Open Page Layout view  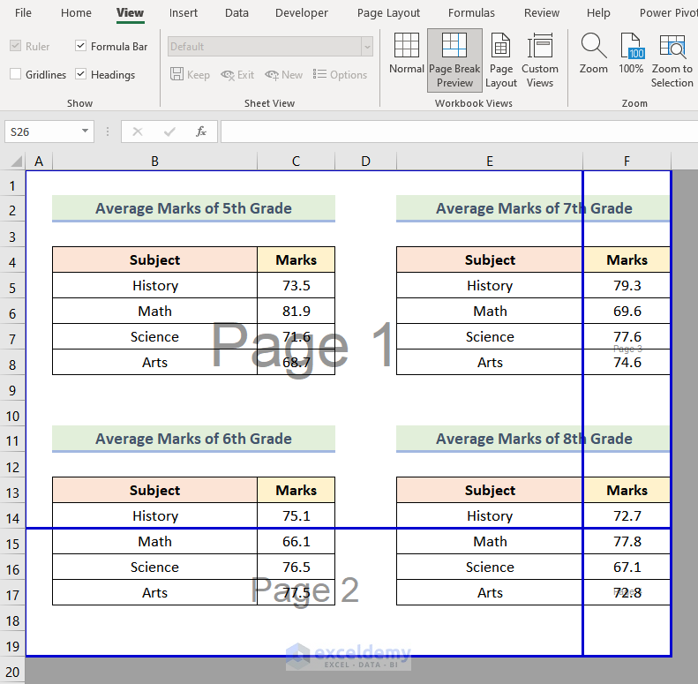coord(500,59)
